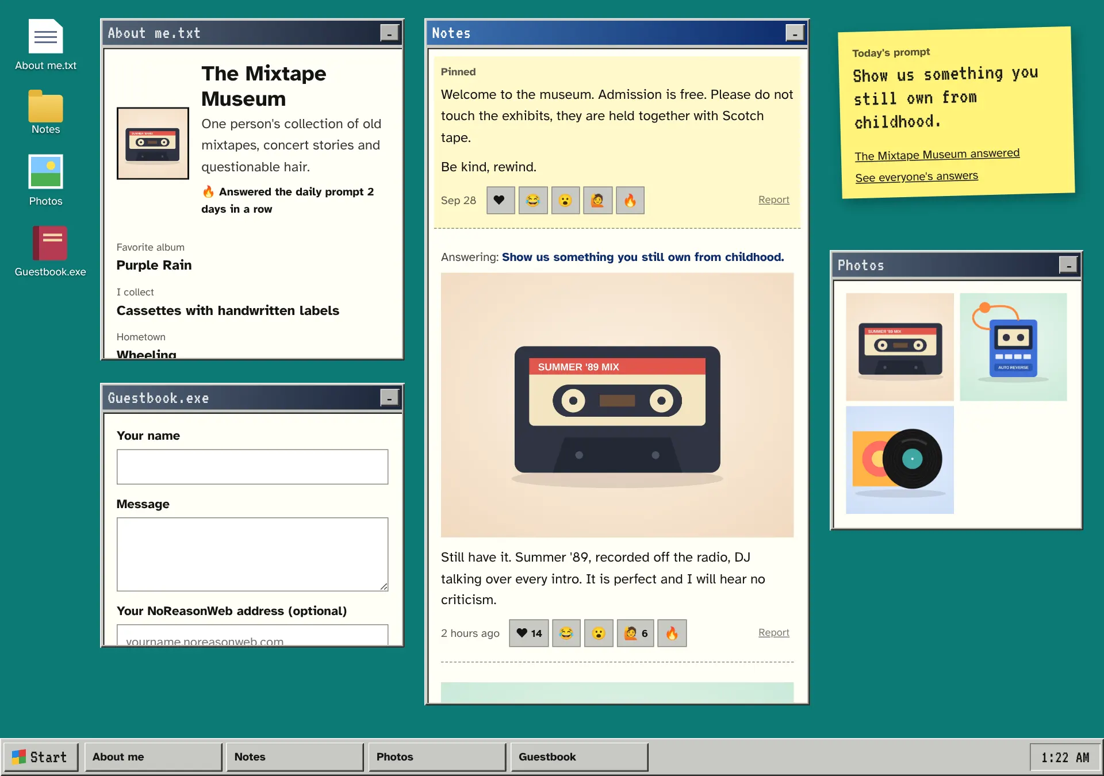Click the Your name input field
Image resolution: width=1104 pixels, height=776 pixels.
pyautogui.click(x=252, y=467)
